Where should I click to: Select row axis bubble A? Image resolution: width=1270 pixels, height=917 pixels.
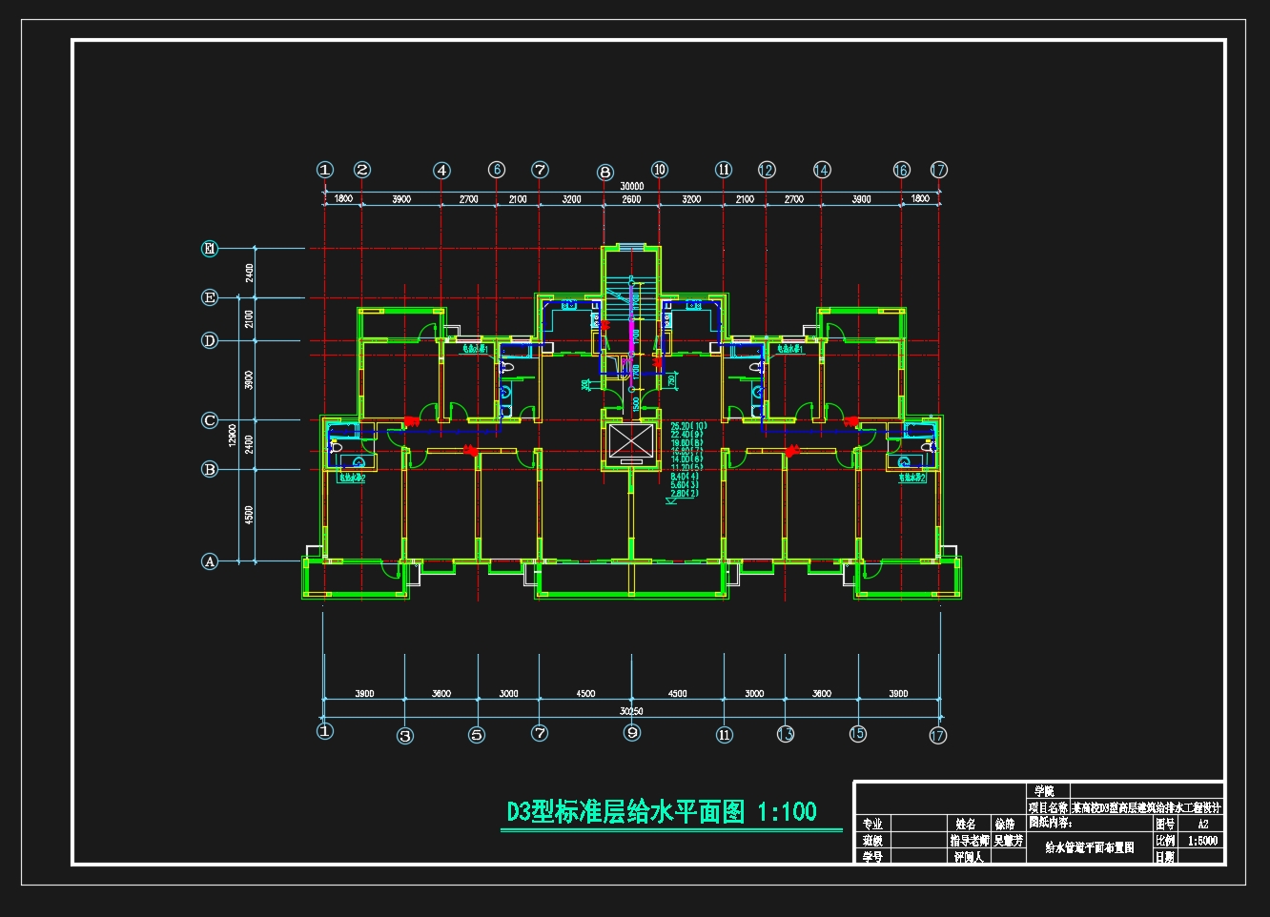point(210,561)
